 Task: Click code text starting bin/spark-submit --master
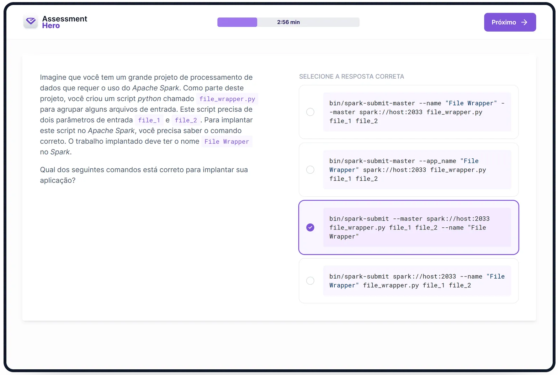point(409,227)
